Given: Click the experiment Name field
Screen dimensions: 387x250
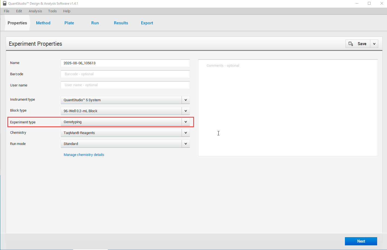Looking at the screenshot, I should click(x=125, y=63).
